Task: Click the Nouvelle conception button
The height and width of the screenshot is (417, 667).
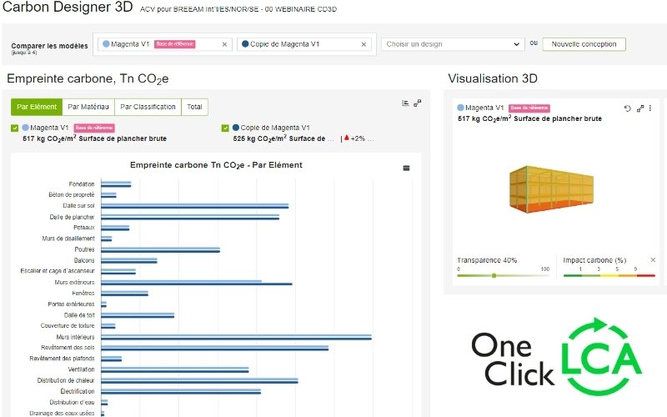Action: tap(584, 44)
